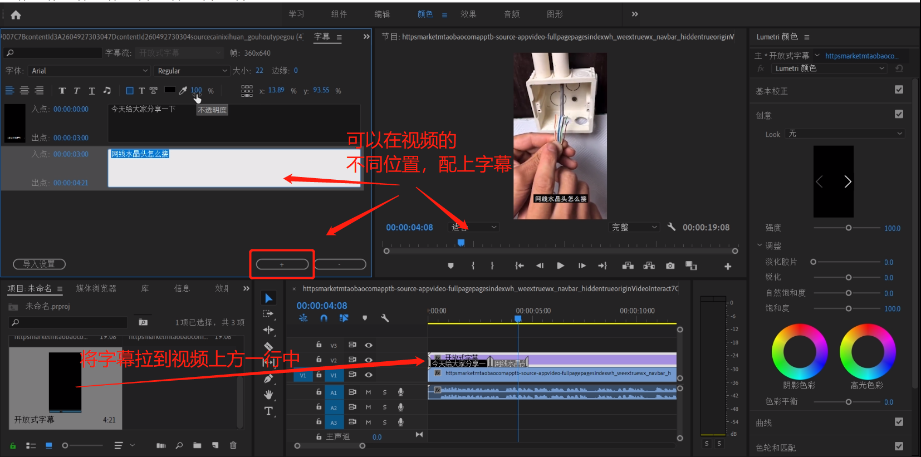The height and width of the screenshot is (457, 921).
Task: Click the Export Frame camera icon
Action: 670,266
